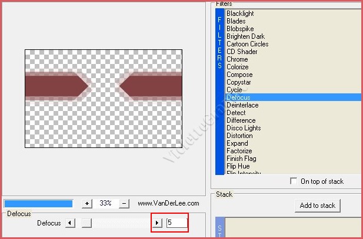Click the Defocus slider right arrow
363x239 pixels.
pyautogui.click(x=157, y=223)
